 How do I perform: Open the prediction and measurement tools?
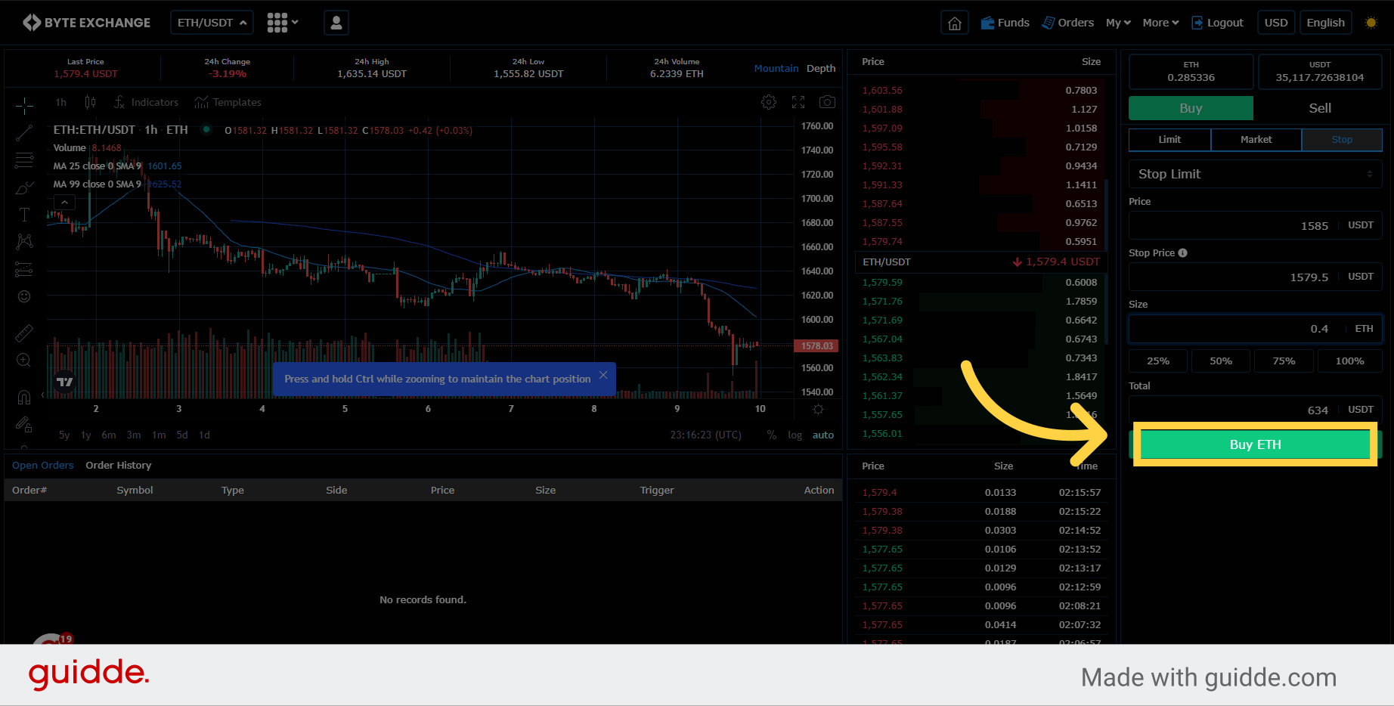pos(24,269)
